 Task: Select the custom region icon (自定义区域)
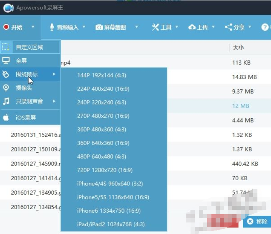[x=6, y=47]
